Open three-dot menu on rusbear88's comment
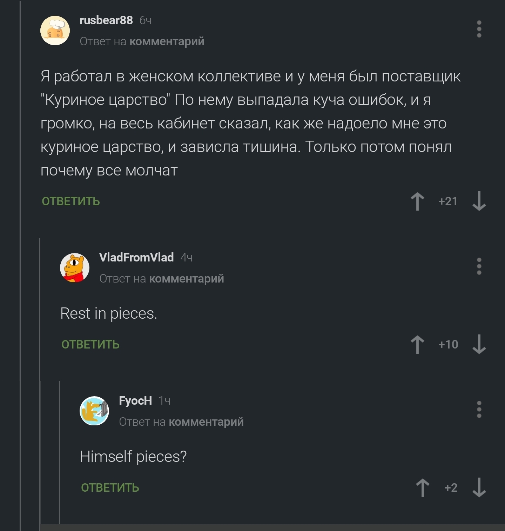The height and width of the screenshot is (531, 505). click(479, 29)
